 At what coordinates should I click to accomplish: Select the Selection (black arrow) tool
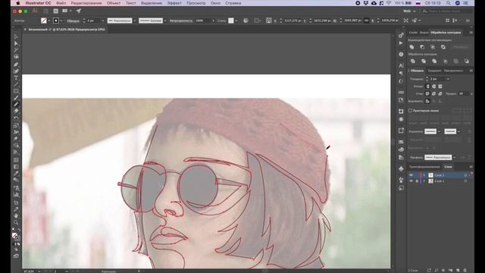point(16,37)
